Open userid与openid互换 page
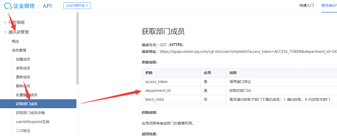 point(33,122)
